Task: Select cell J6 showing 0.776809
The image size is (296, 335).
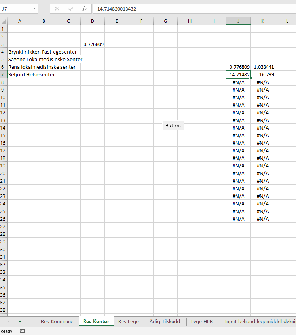Action: pyautogui.click(x=239, y=67)
